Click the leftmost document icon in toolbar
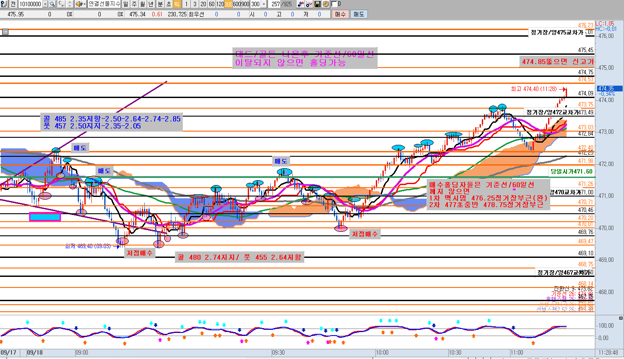This screenshot has height=359, width=624. 4,4
